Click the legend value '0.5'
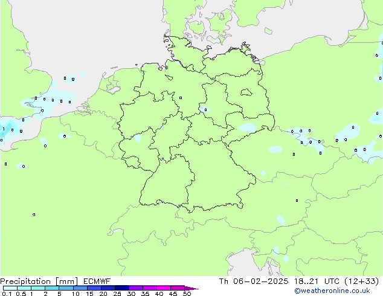The height and width of the screenshot is (296, 383). [21, 294]
